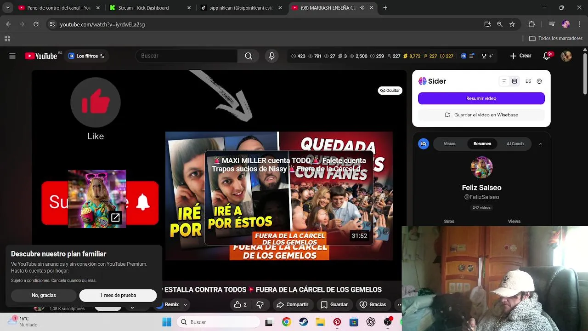Open the Feliz Salseo channel avatar
588x331 pixels.
pos(481,167)
